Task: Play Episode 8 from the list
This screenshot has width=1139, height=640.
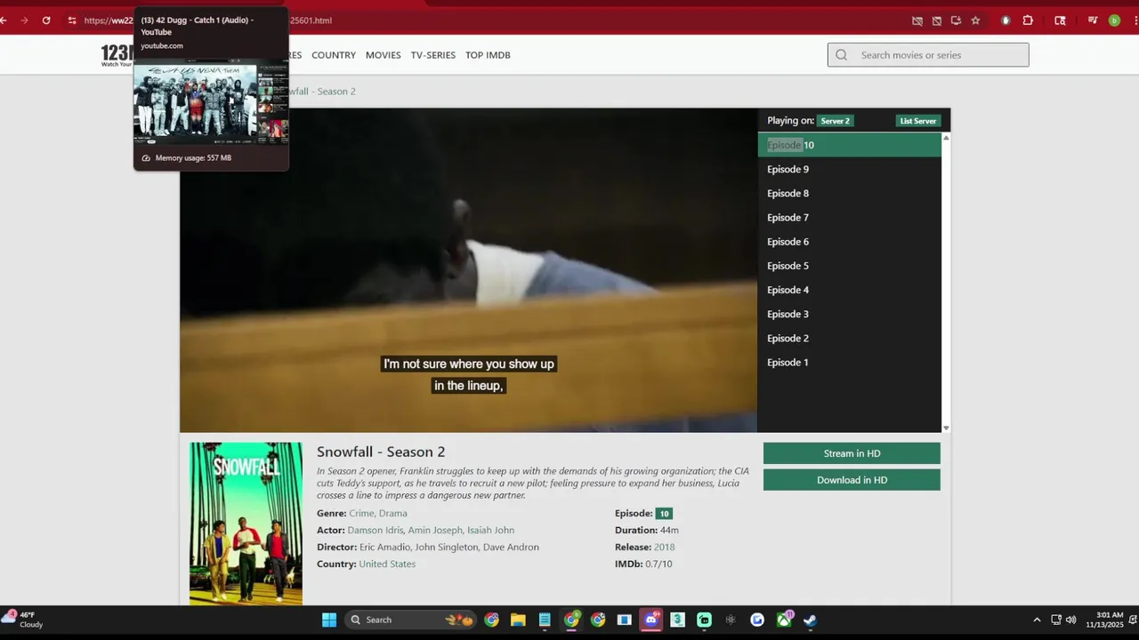Action: point(849,193)
